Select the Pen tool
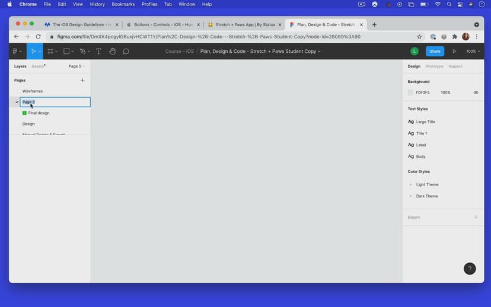 82,52
